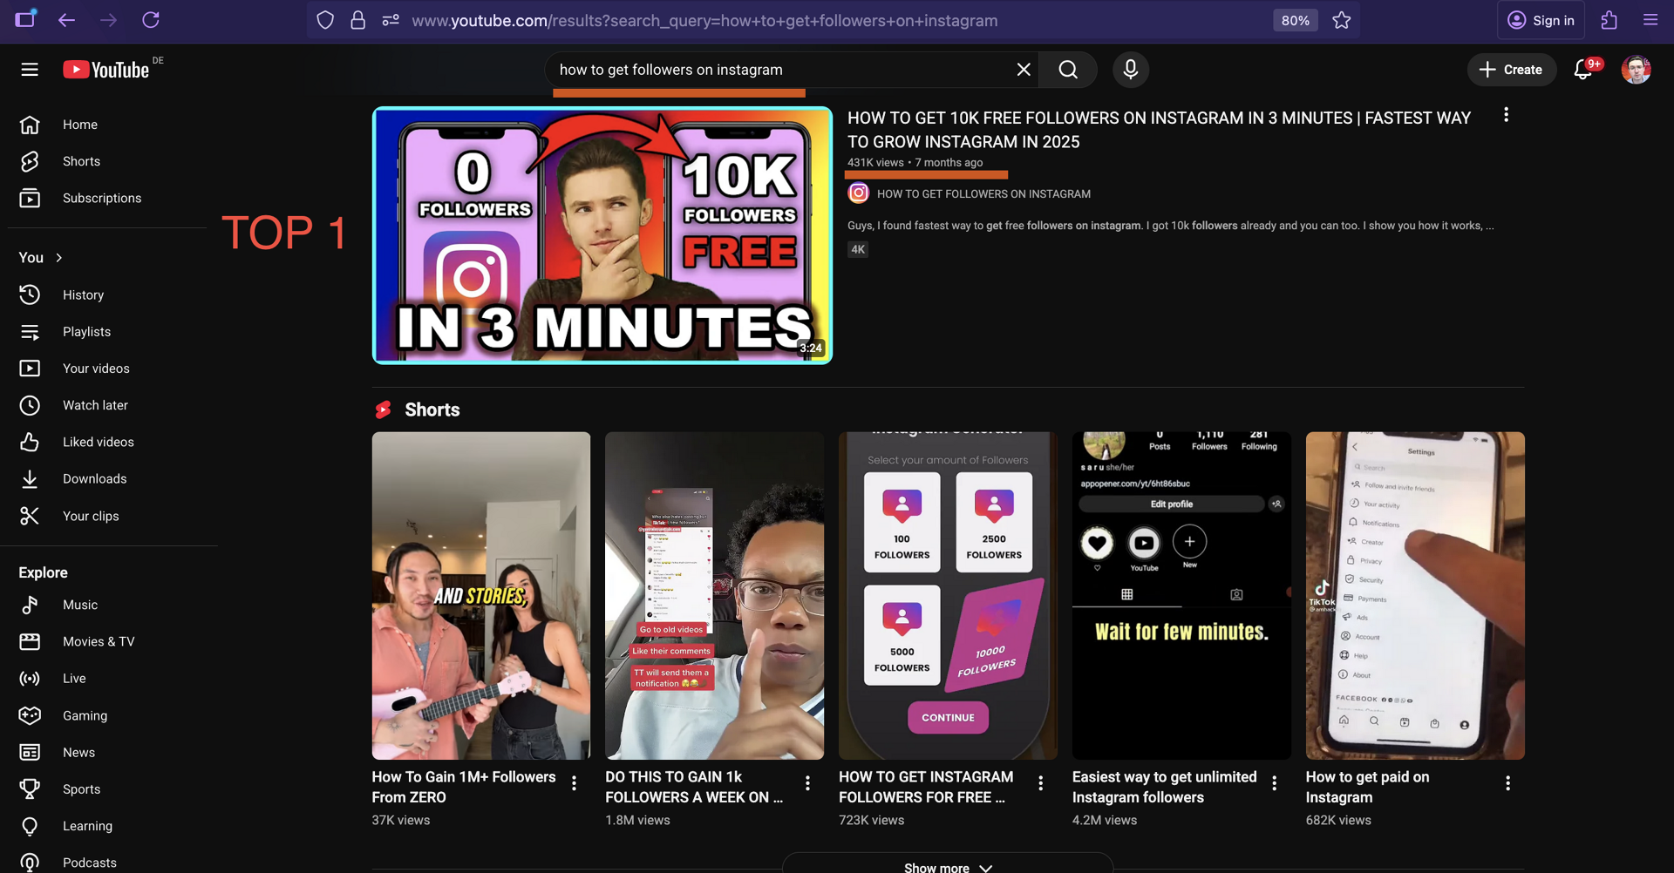This screenshot has width=1674, height=873.
Task: Clear the search query with X
Action: coord(1024,70)
